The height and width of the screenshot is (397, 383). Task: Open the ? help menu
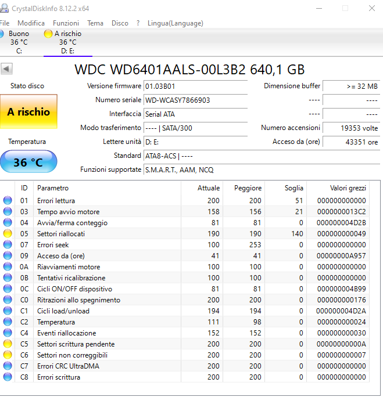click(138, 23)
